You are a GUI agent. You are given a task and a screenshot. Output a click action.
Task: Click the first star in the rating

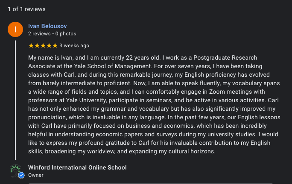tap(31, 46)
